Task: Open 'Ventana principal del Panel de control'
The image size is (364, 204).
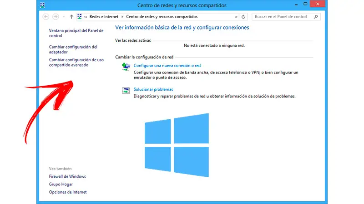Action: tap(76, 33)
